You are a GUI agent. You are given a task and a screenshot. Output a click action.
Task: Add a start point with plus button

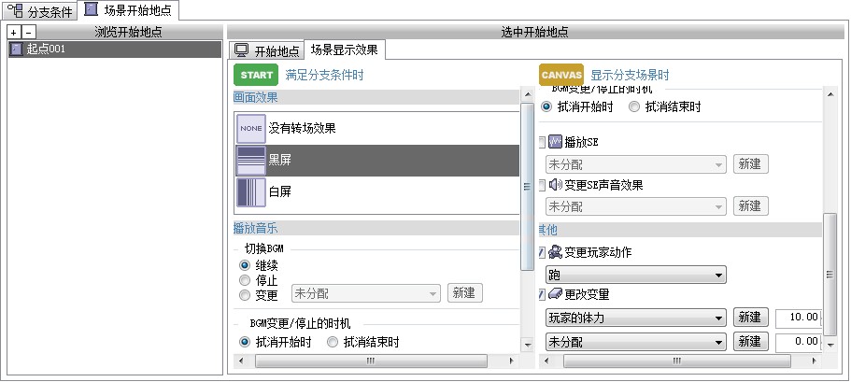point(14,33)
